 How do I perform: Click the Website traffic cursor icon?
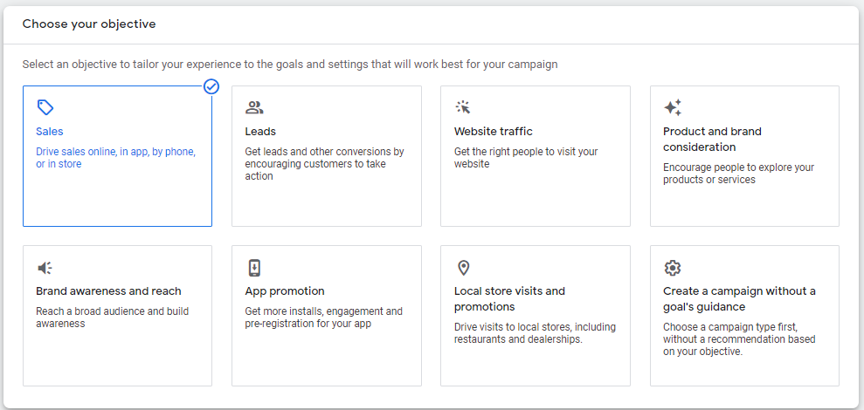[463, 107]
